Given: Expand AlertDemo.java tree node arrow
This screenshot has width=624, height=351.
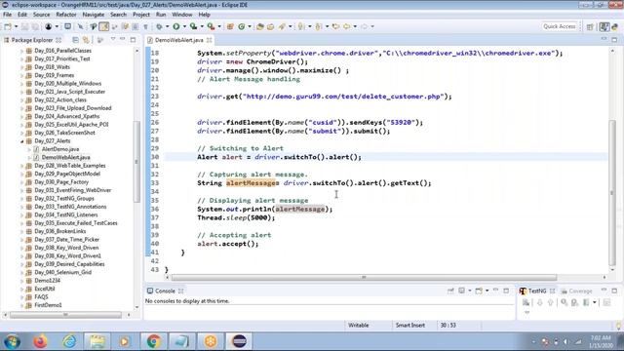Looking at the screenshot, I should pyautogui.click(x=29, y=149).
